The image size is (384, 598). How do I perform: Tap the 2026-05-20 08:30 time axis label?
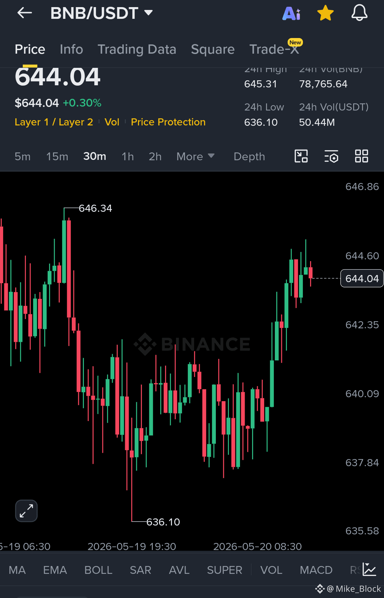point(257,546)
